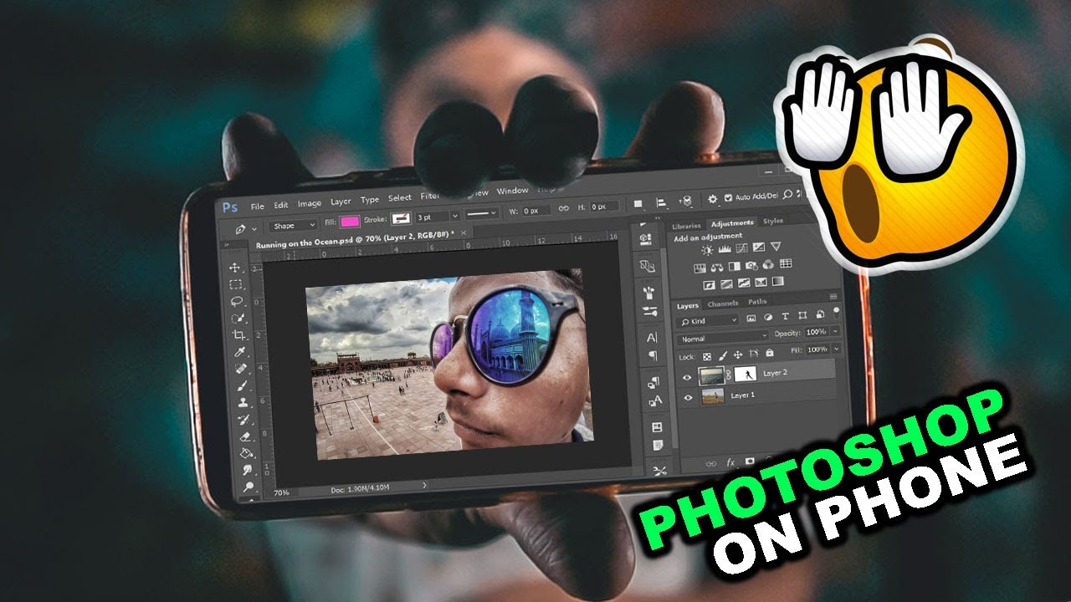The height and width of the screenshot is (602, 1071).
Task: Toggle lock all padlock
Action: click(x=769, y=353)
